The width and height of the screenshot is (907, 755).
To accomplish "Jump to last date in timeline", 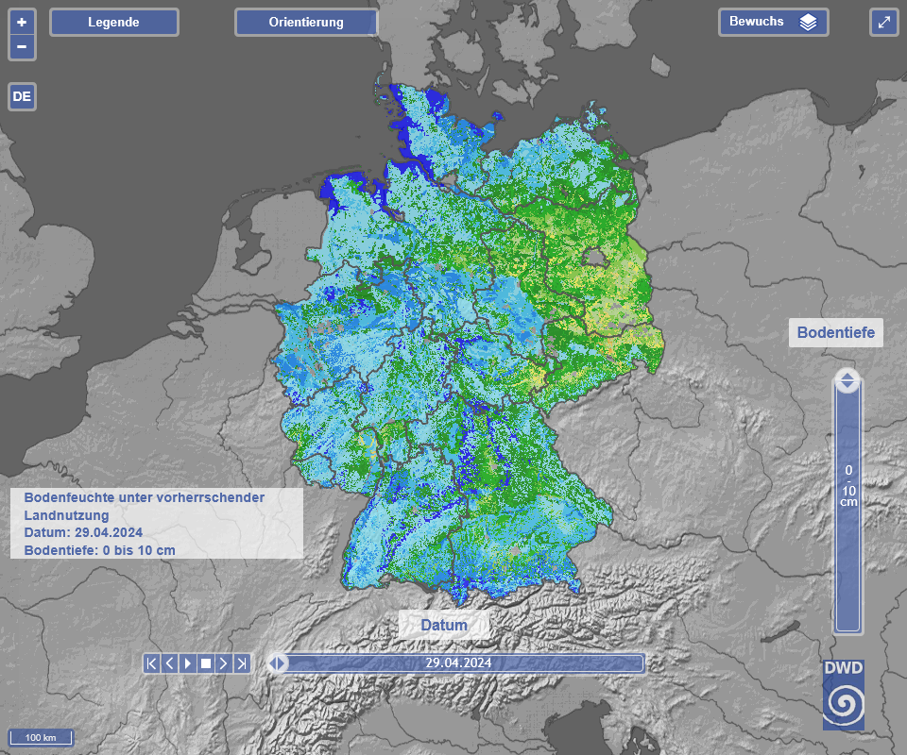I will tap(242, 663).
